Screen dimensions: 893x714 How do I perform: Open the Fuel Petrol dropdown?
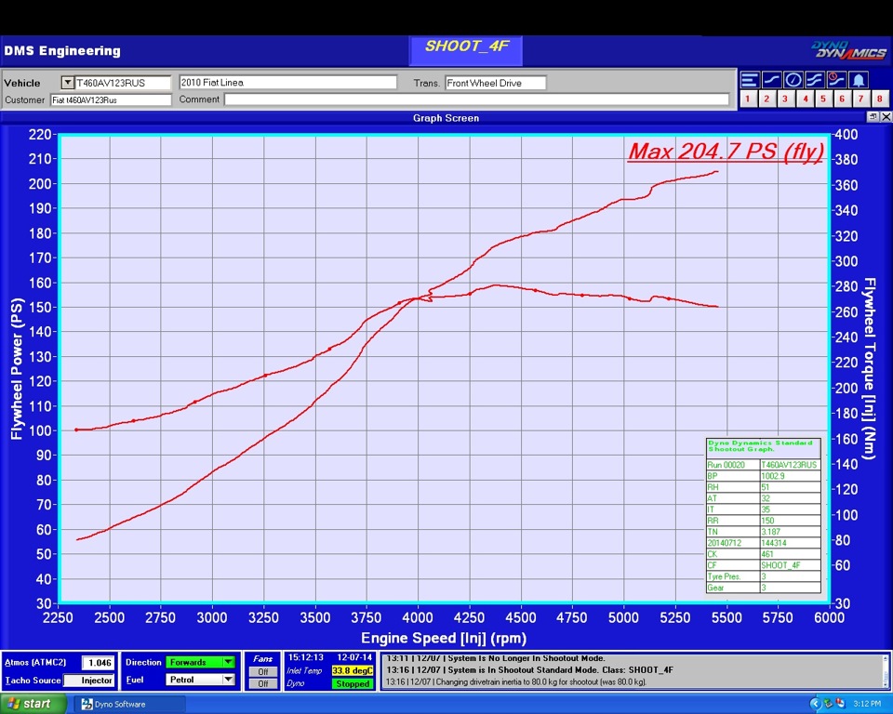229,680
